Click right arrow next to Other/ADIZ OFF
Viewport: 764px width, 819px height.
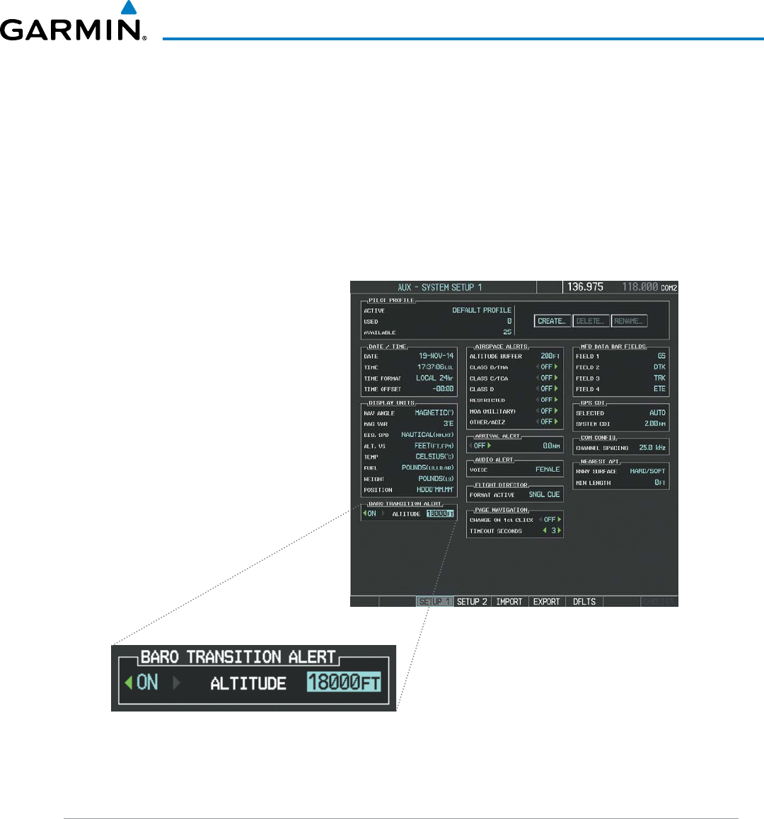(x=556, y=422)
